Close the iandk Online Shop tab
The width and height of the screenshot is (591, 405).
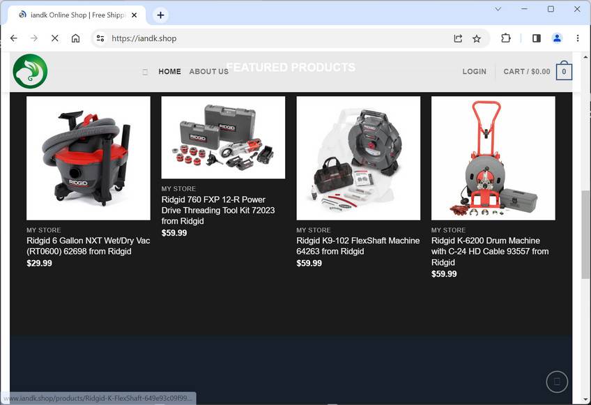tap(135, 15)
